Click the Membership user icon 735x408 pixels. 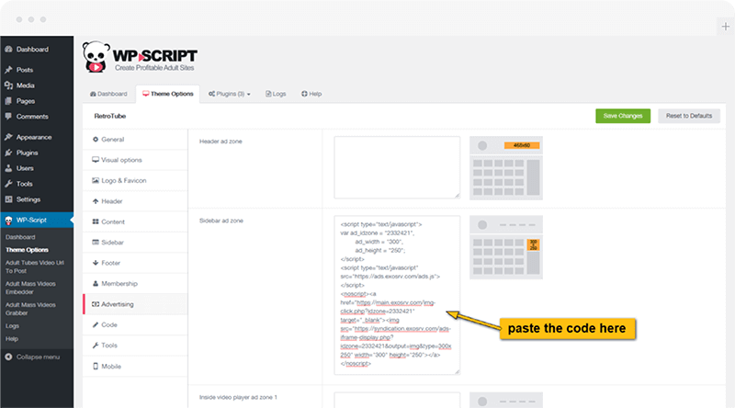(x=96, y=284)
